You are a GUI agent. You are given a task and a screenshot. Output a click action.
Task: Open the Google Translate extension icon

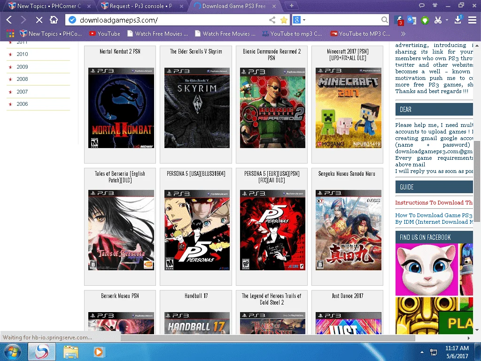click(x=411, y=20)
